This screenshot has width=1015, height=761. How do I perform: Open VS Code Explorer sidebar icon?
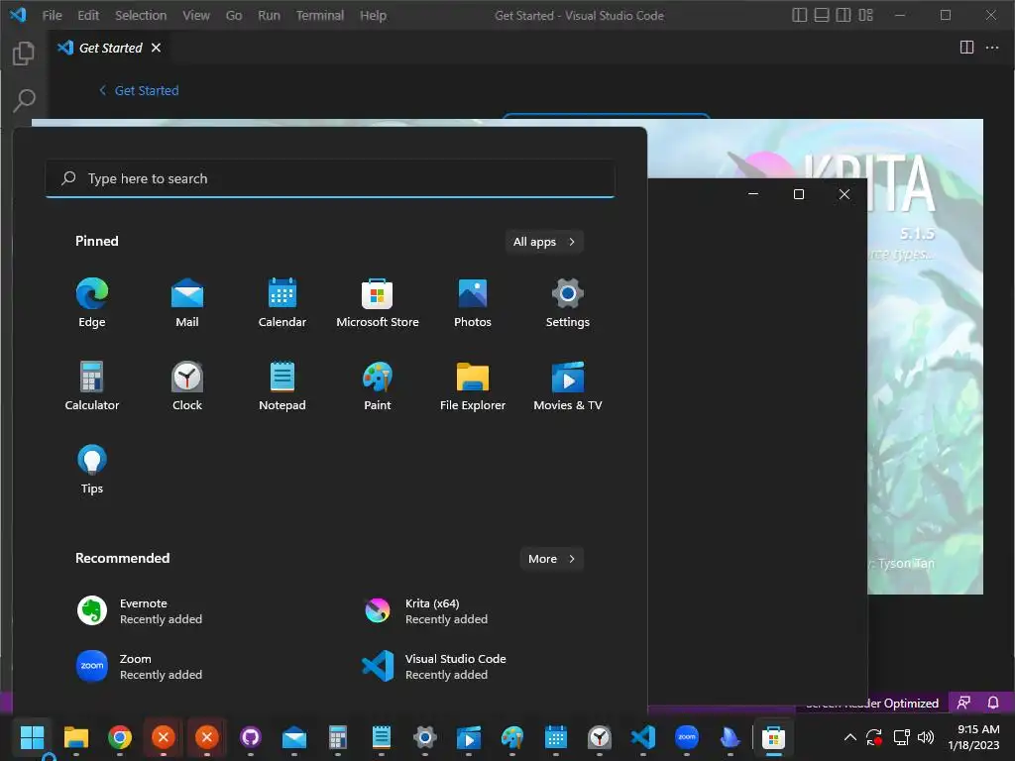point(24,54)
